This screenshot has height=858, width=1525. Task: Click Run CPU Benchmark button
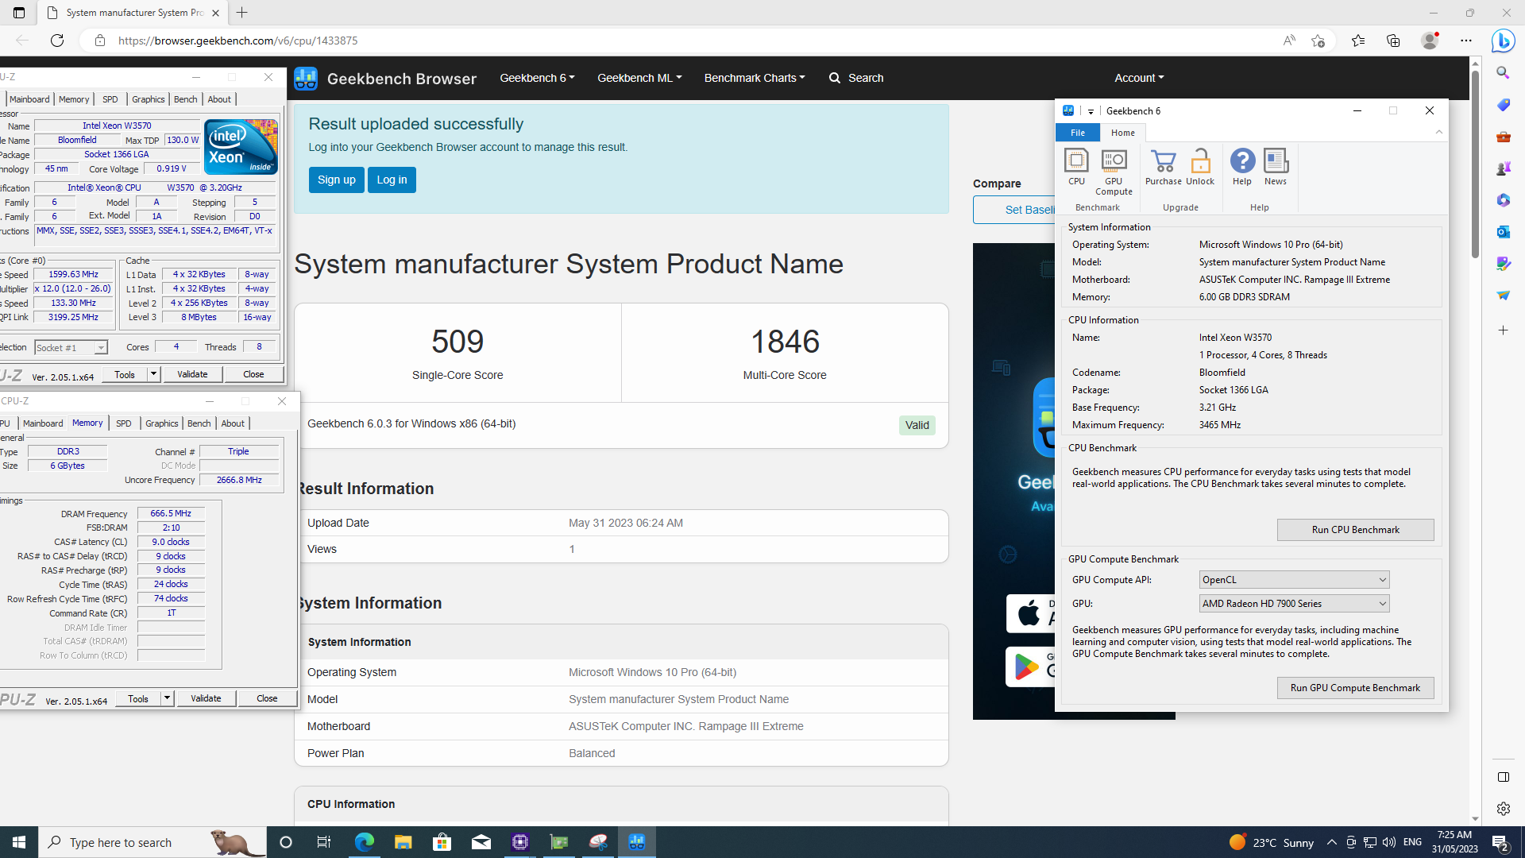click(1355, 530)
